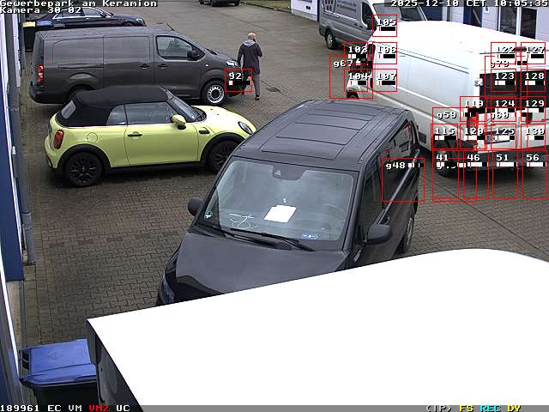This screenshot has height=412, width=549.
Task: Select the g48 detection region
Action: (402, 179)
